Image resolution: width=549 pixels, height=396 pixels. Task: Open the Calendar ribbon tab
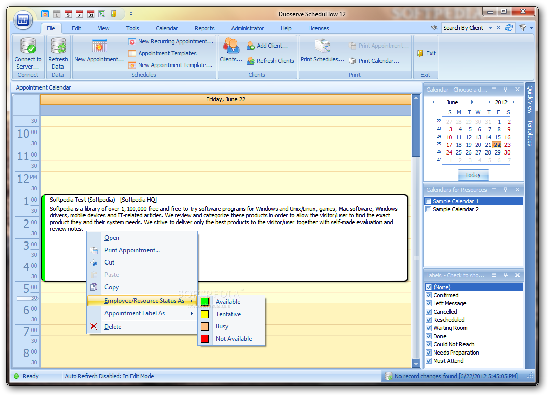click(x=166, y=28)
